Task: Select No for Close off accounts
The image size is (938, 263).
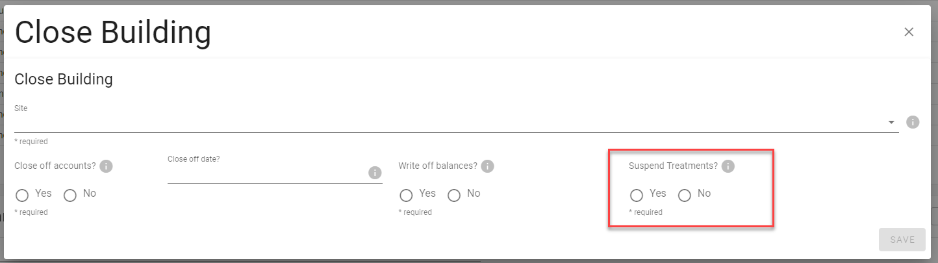Action: (70, 195)
